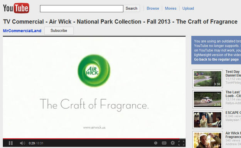
Task: Open the Air Wick Fragrance related thumbnail
Action: pyautogui.click(x=207, y=140)
